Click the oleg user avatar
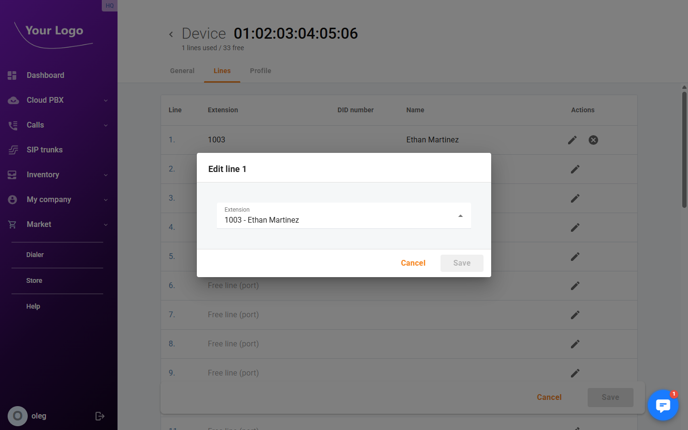Screen dimensions: 688x430 pos(18,416)
